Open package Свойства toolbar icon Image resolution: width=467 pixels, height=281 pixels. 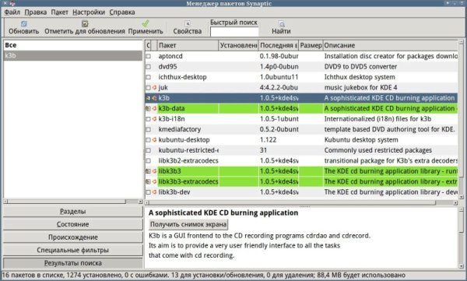tap(188, 23)
